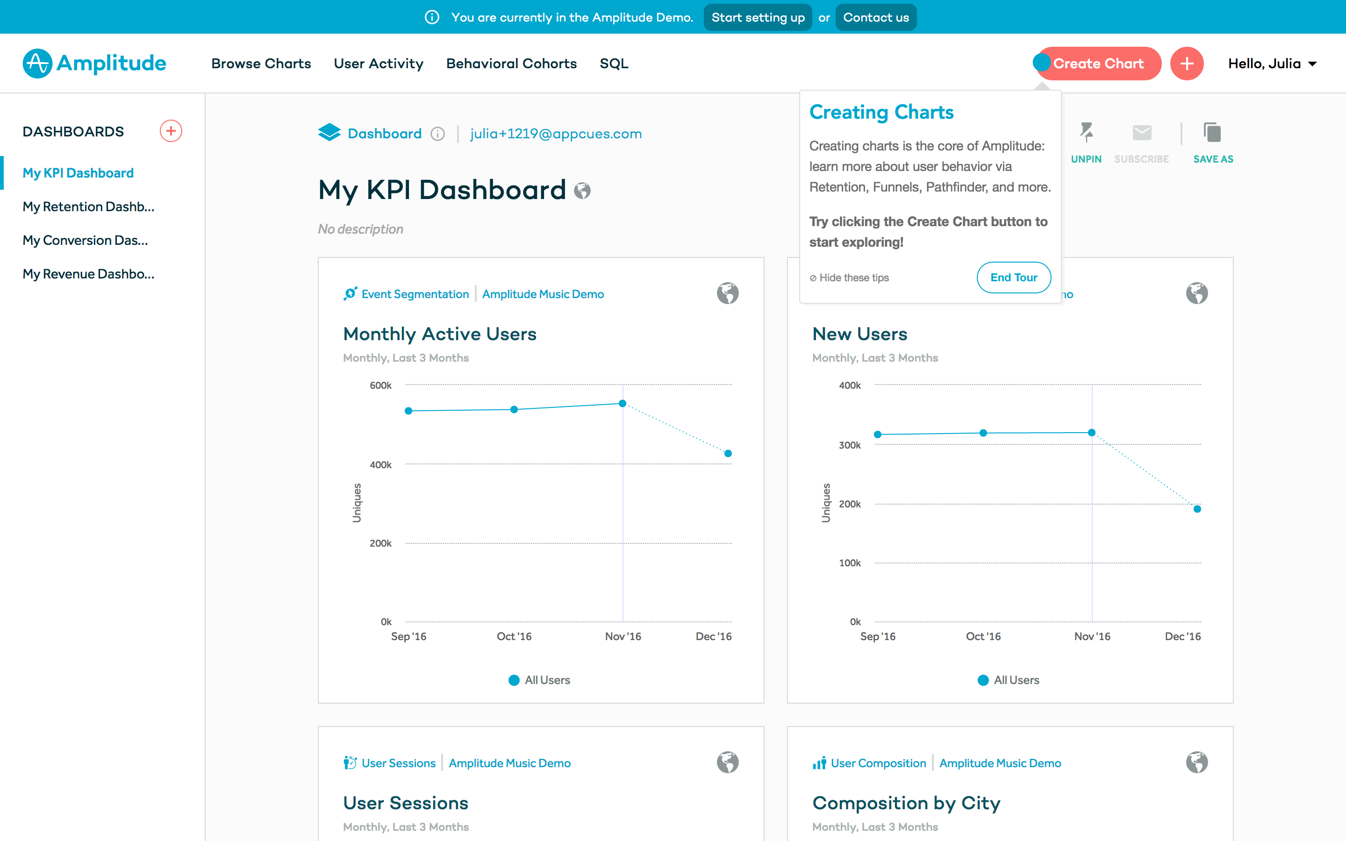Select My KPI Dashboard in the sidebar
The width and height of the screenshot is (1346, 841).
click(x=78, y=173)
